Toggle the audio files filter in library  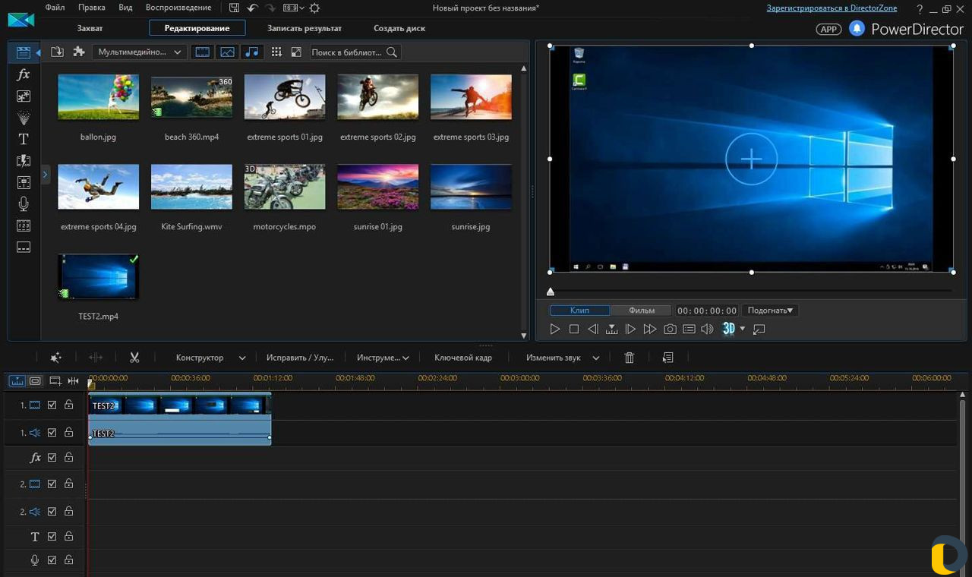[251, 52]
